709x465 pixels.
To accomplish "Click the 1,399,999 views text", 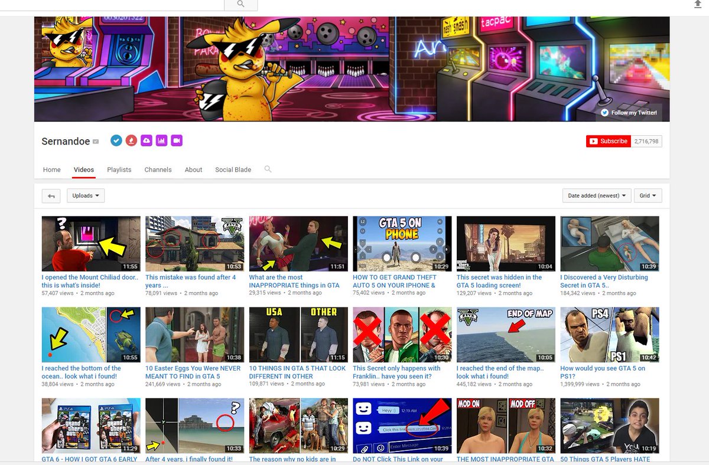I will point(582,384).
